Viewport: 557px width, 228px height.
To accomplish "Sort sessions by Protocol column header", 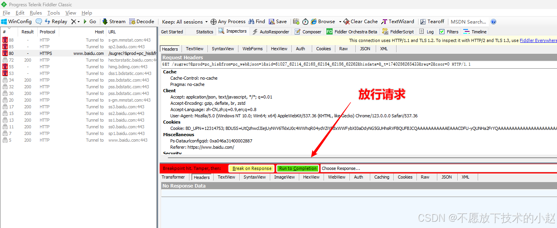I will coord(47,32).
